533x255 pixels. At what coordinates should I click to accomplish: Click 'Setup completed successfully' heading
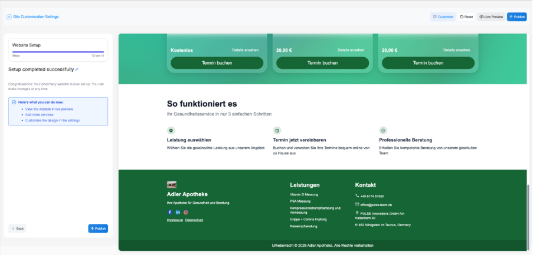point(41,69)
